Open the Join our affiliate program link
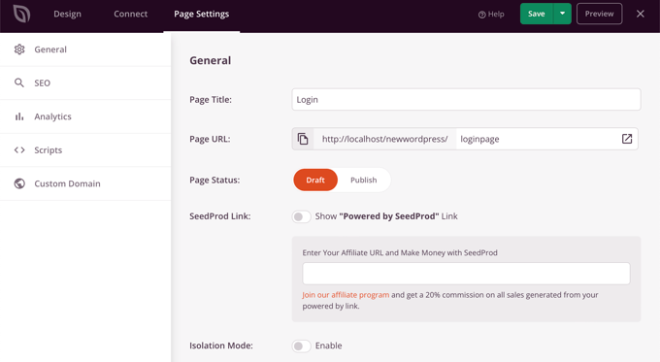 pos(346,295)
